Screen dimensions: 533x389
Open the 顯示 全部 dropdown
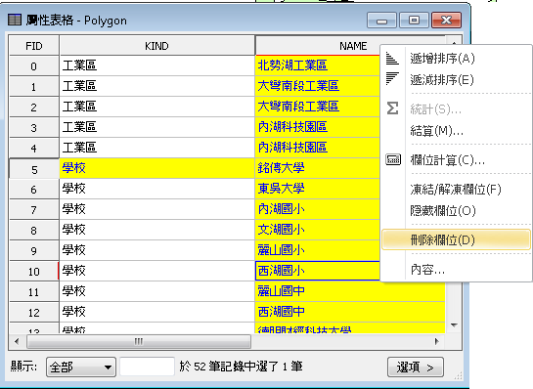coord(81,367)
